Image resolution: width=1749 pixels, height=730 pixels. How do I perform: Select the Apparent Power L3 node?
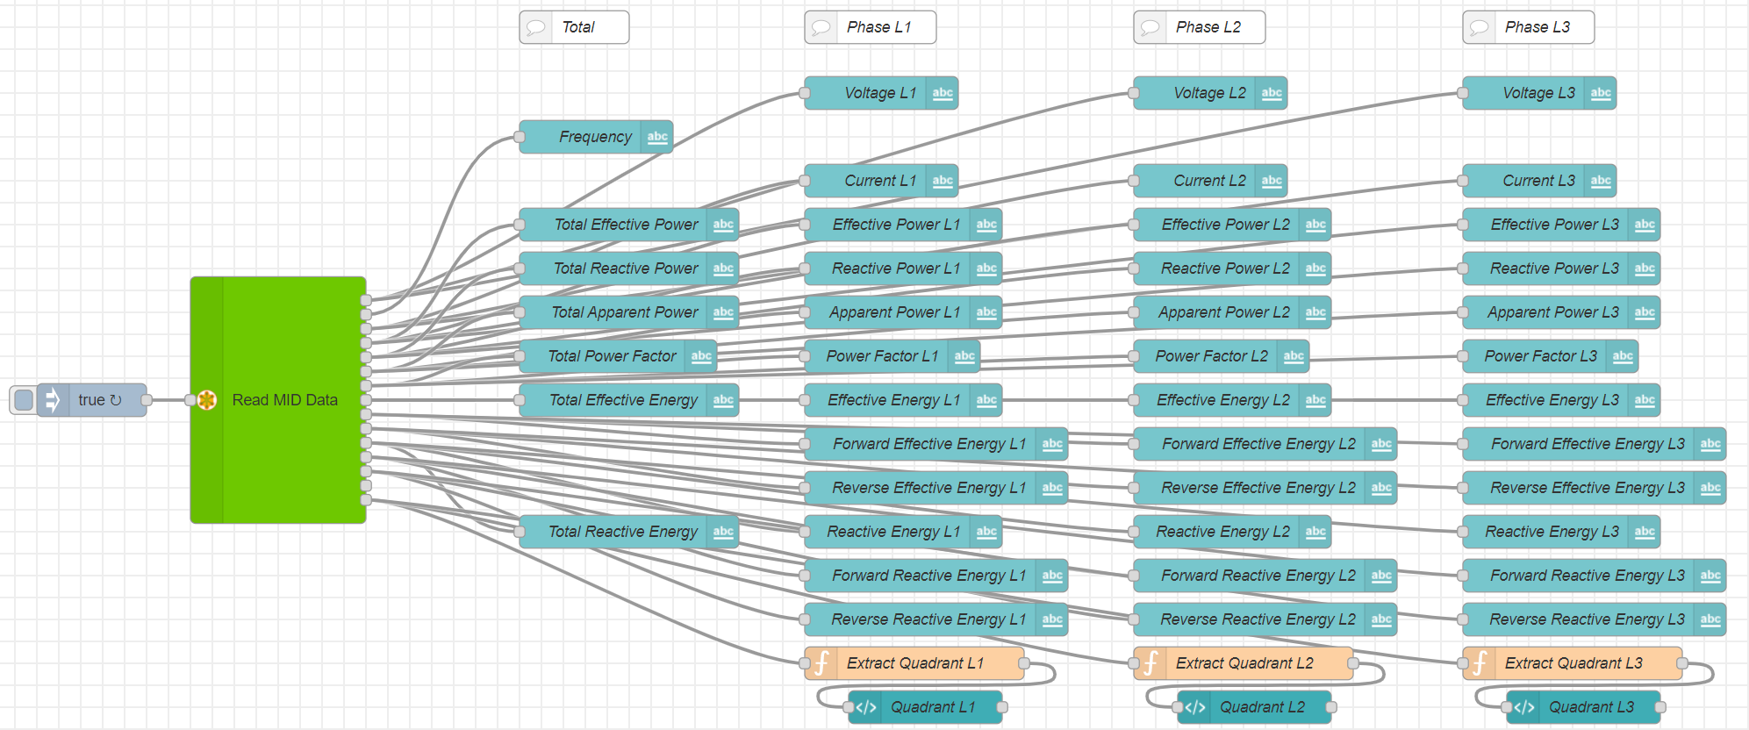[1561, 312]
